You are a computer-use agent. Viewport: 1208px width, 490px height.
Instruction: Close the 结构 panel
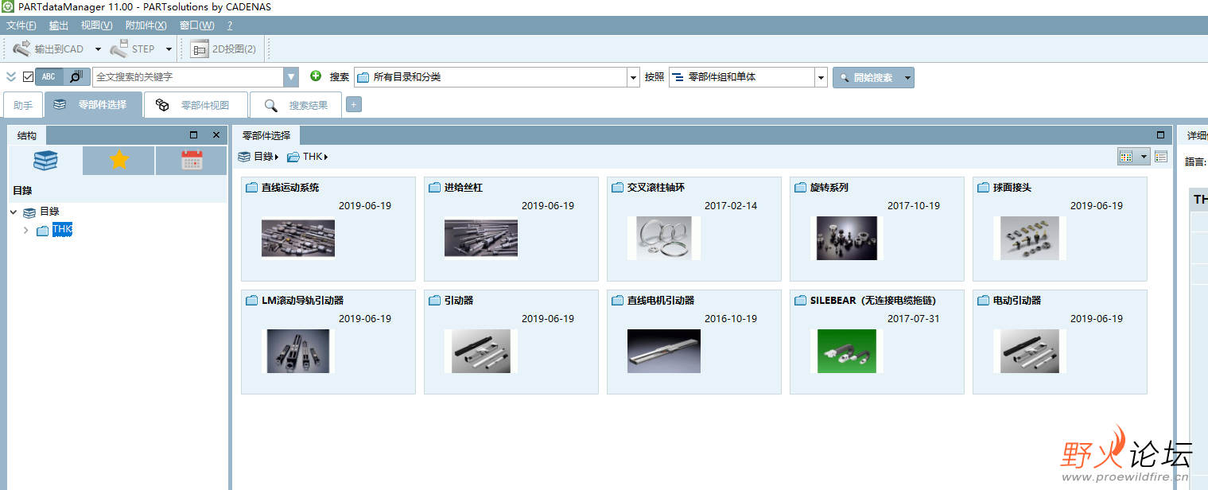(216, 135)
